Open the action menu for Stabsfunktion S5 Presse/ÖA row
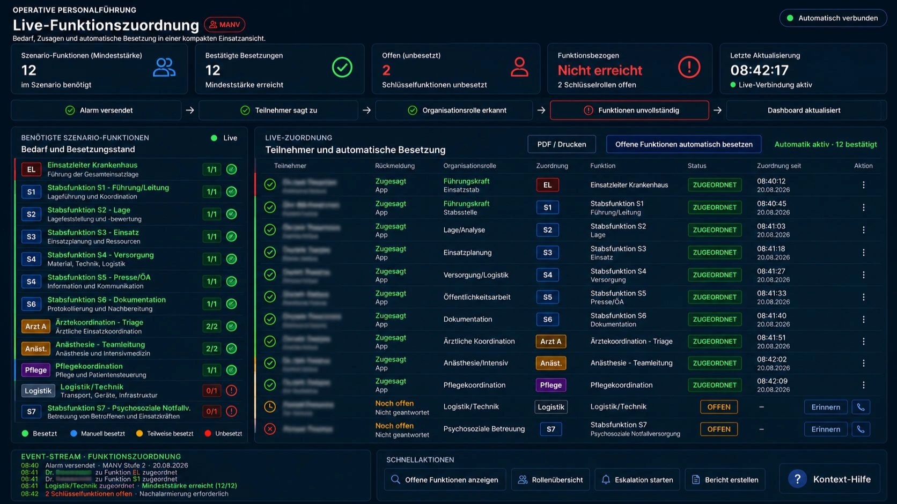 [863, 297]
